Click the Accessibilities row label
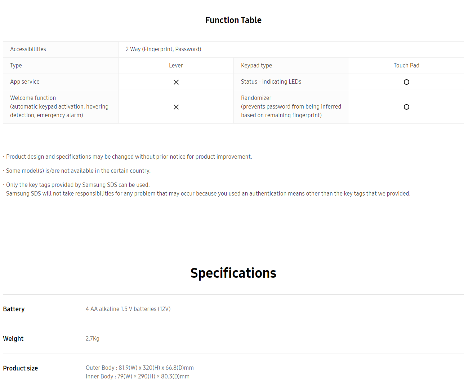Screen dimensions: 464x390 pyautogui.click(x=28, y=49)
